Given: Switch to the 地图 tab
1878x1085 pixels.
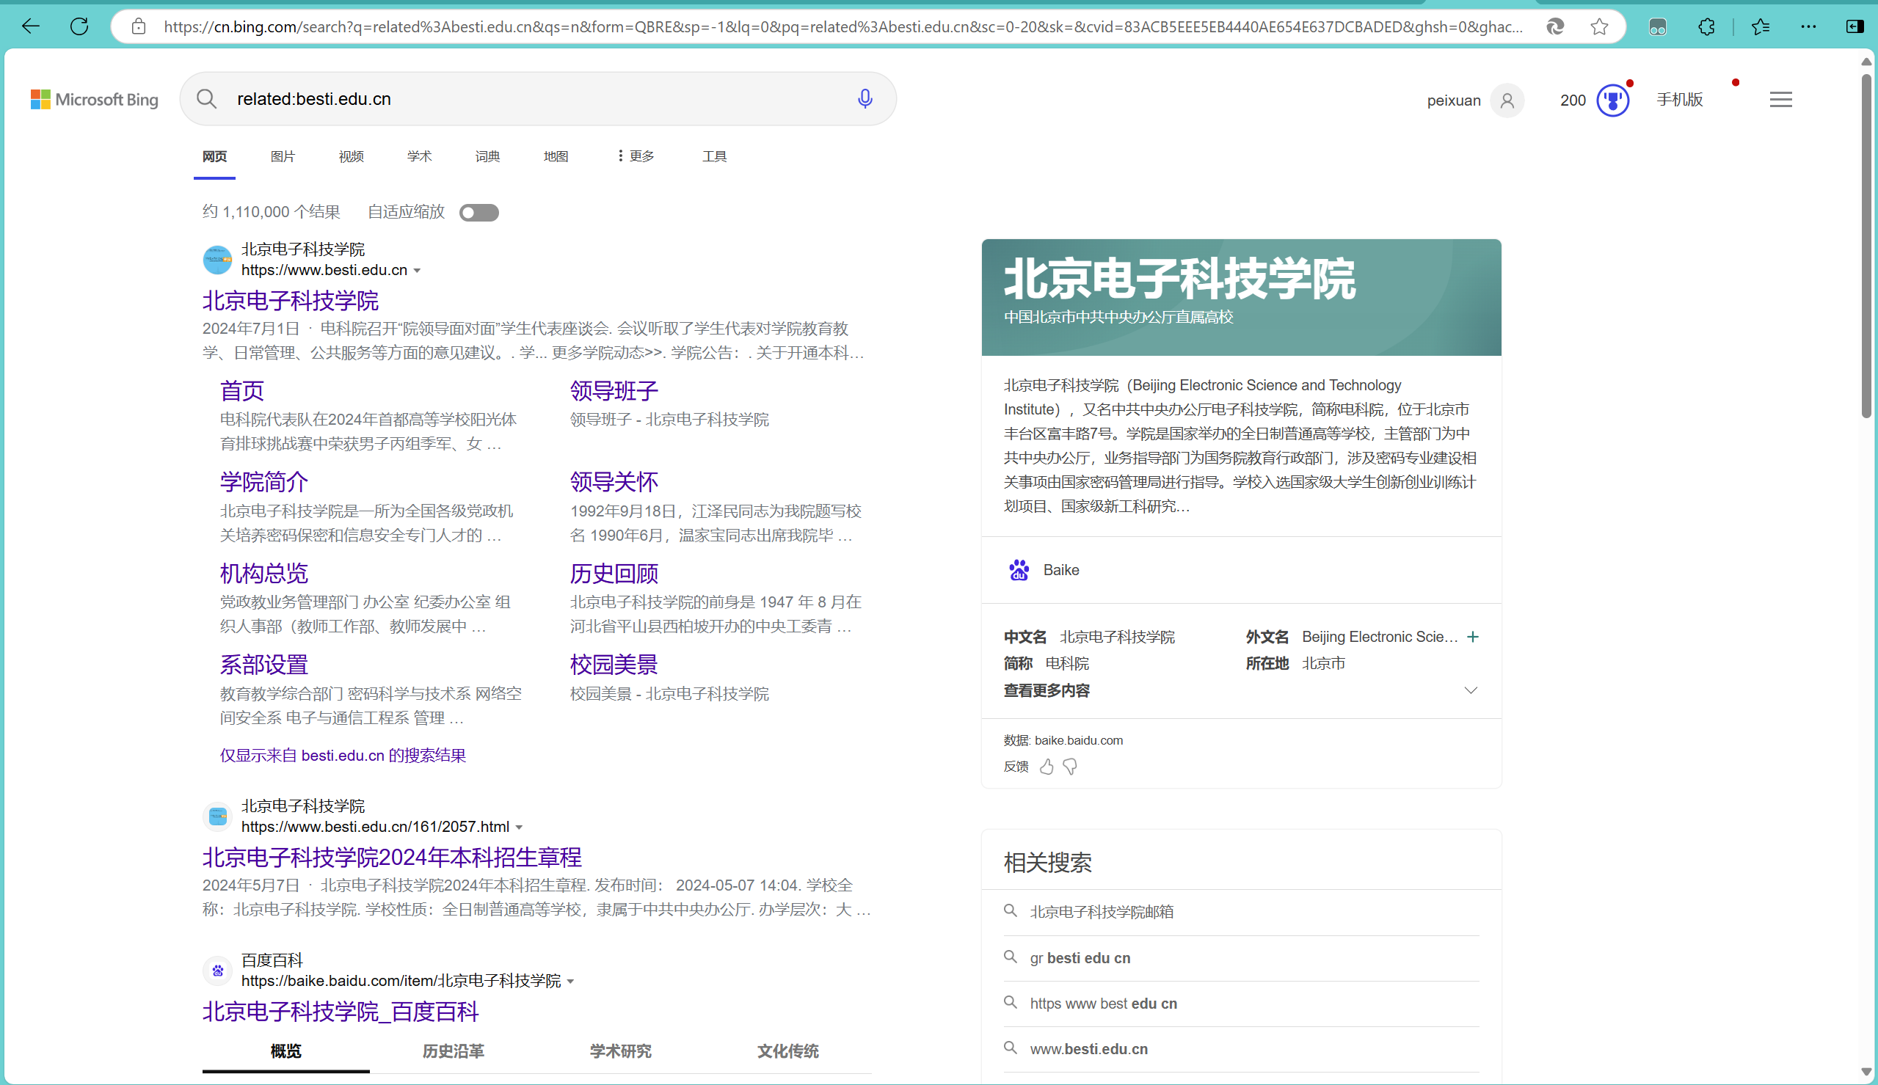Looking at the screenshot, I should click(556, 156).
